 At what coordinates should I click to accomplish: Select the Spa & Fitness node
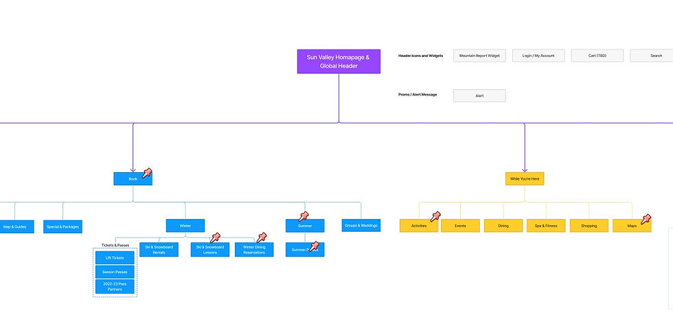point(546,226)
